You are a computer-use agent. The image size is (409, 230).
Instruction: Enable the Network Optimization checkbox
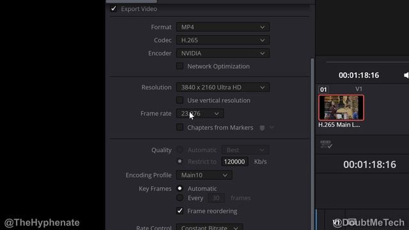tap(180, 66)
